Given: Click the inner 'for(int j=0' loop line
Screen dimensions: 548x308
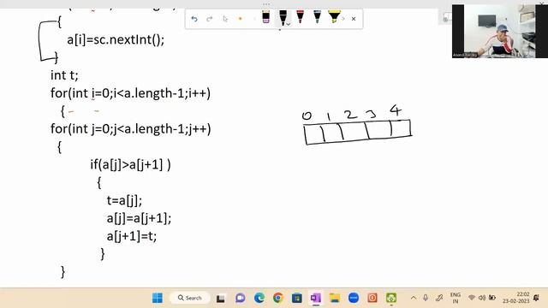Looking at the screenshot, I should click(130, 129).
